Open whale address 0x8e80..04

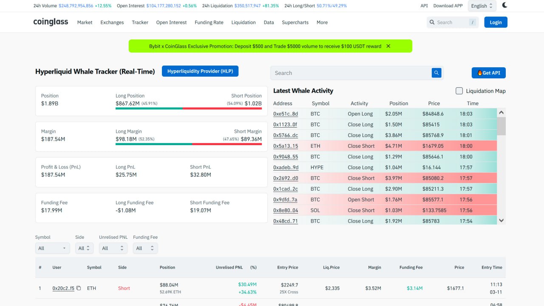click(x=286, y=210)
